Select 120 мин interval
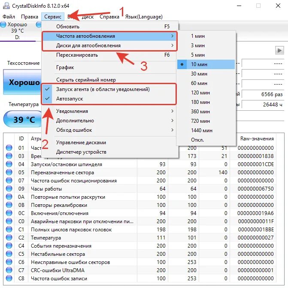This screenshot has width=288, height=288. [x=206, y=93]
